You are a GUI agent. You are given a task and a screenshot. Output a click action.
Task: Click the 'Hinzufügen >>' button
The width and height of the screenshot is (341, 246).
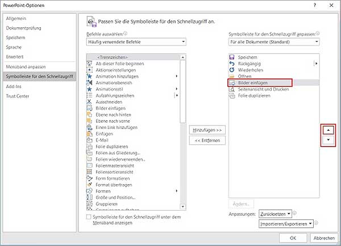(207, 130)
